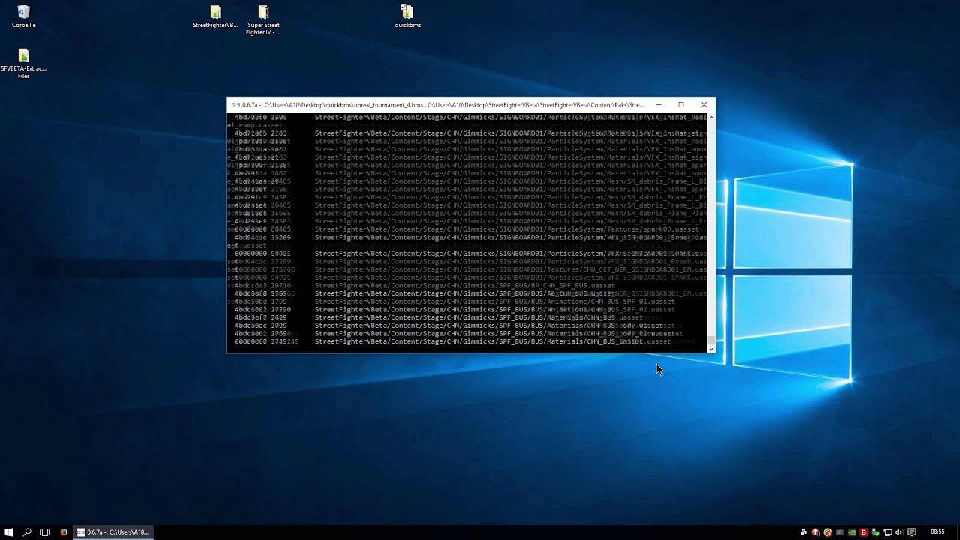Open the volume speaker tray icon
Screen dimensions: 960x540
[x=899, y=532]
